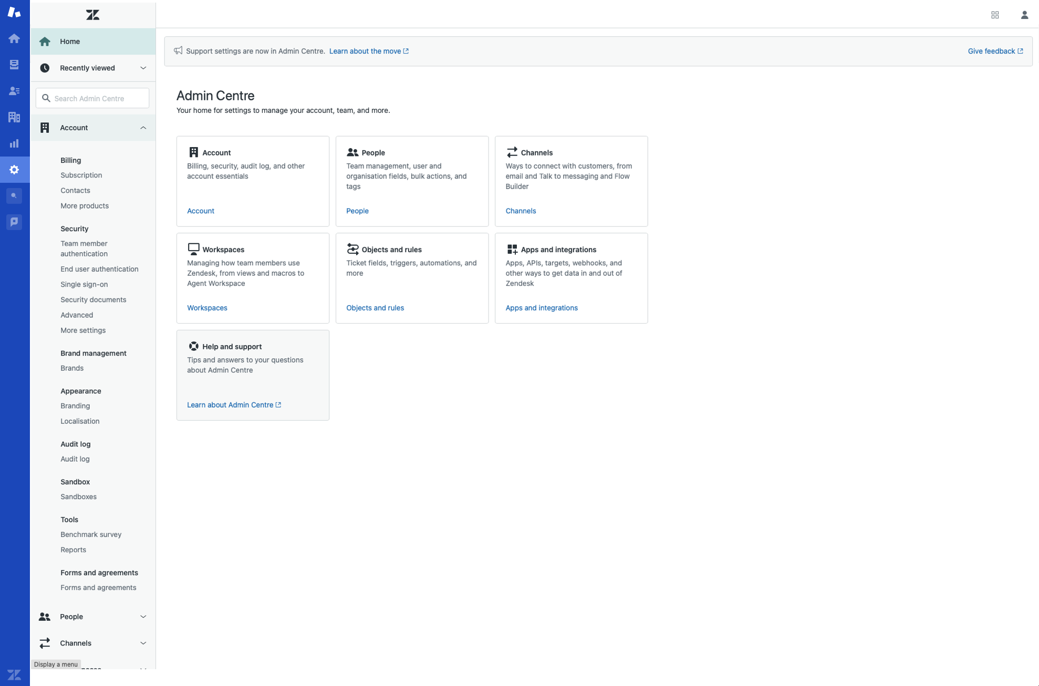Screen dimensions: 1039x686
Task: Open Objects and rules card link
Action: [375, 308]
